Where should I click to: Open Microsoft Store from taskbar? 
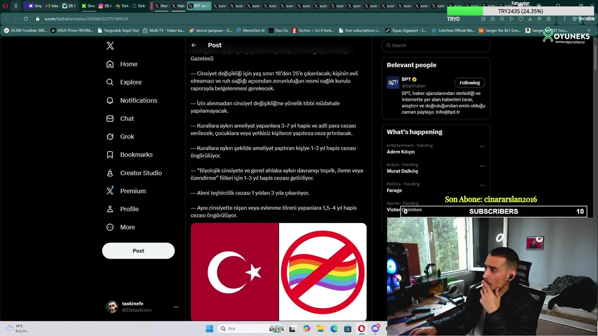point(348,329)
